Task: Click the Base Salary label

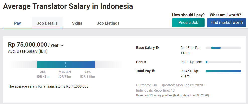Action: 145,48
